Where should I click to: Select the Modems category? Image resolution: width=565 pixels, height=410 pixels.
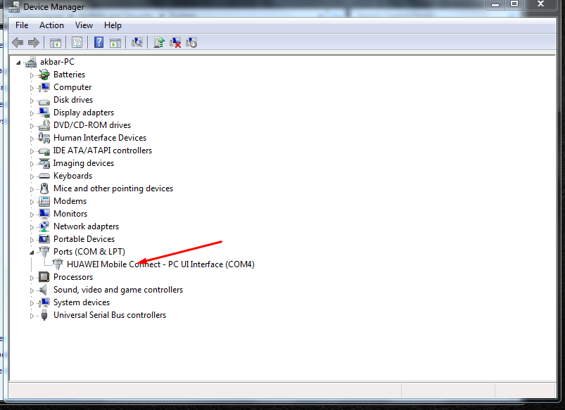(x=70, y=200)
